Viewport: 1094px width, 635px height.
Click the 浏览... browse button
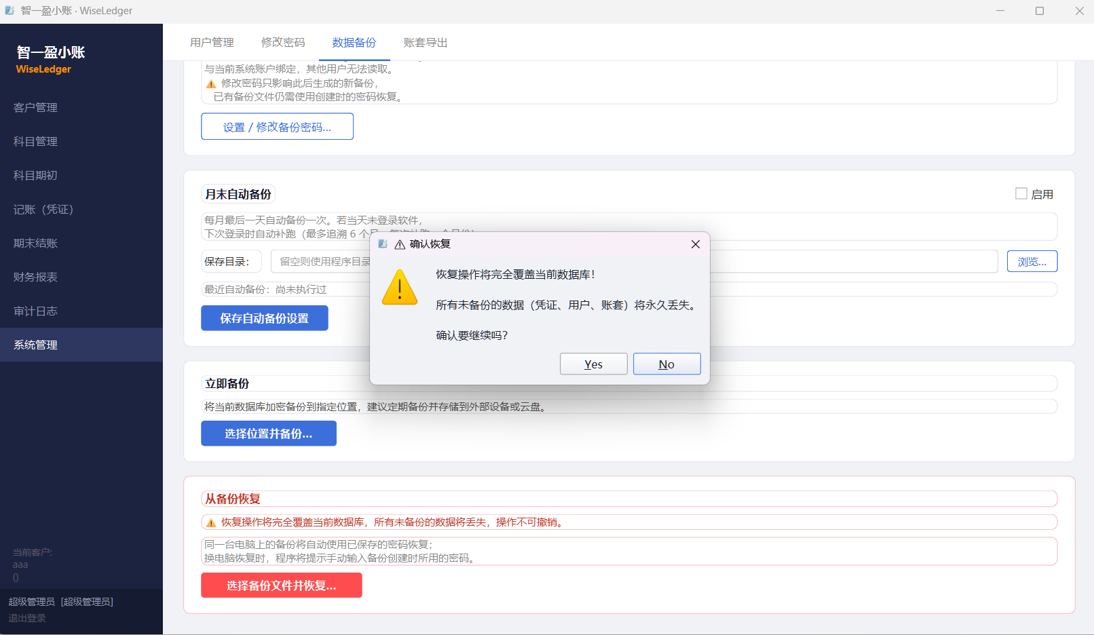click(x=1032, y=261)
